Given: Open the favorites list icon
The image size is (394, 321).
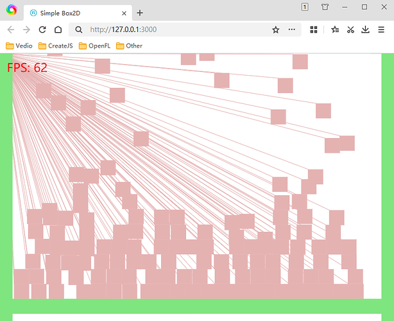Looking at the screenshot, I should (335, 30).
